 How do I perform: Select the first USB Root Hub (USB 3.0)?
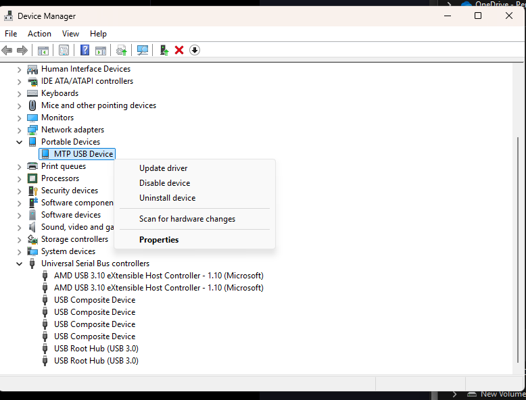pos(96,349)
